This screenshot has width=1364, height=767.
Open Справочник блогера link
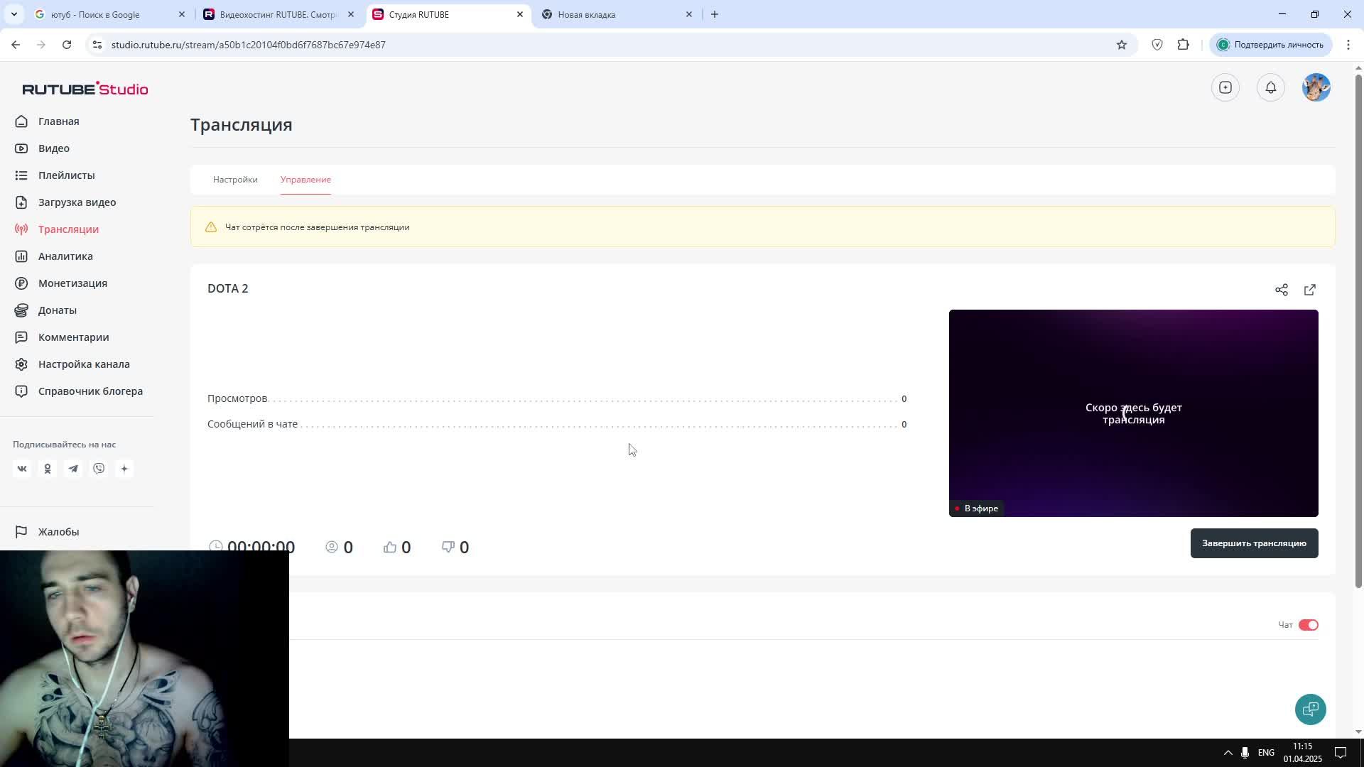[90, 391]
